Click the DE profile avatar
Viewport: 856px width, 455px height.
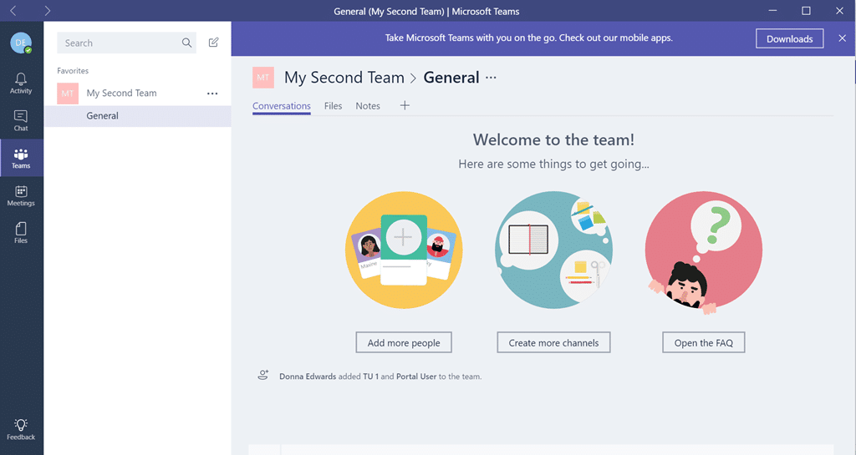[x=21, y=43]
